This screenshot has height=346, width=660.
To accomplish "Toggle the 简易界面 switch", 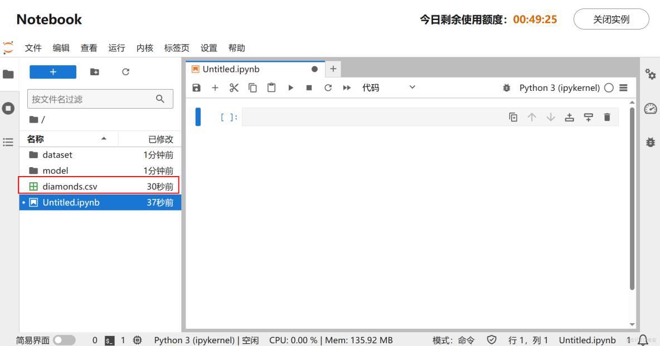I will (65, 339).
